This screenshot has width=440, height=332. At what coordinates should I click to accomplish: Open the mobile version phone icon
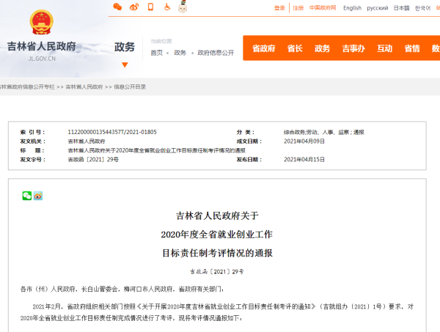[x=150, y=7]
